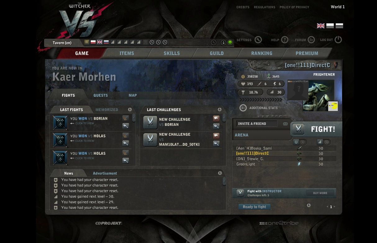
Task: View magnifier for second fight vs Holas
Action: point(125,143)
